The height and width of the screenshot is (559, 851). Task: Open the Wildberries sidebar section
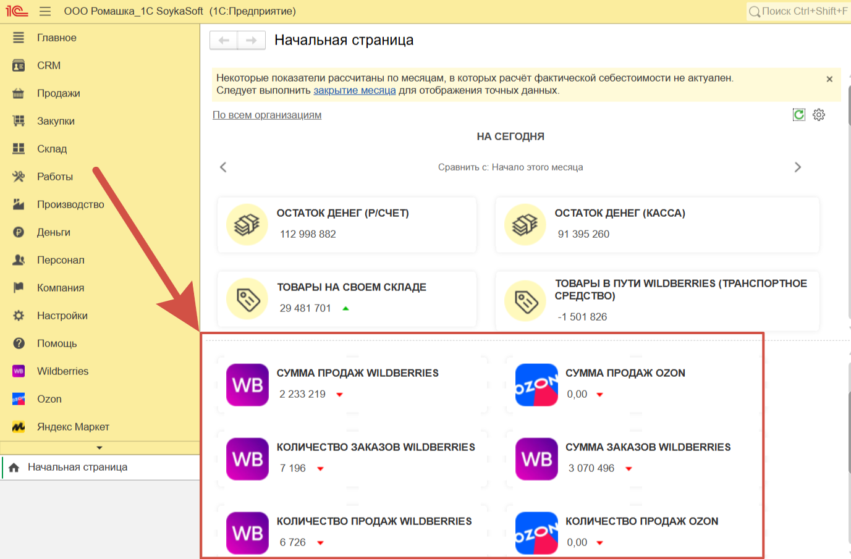(x=62, y=371)
